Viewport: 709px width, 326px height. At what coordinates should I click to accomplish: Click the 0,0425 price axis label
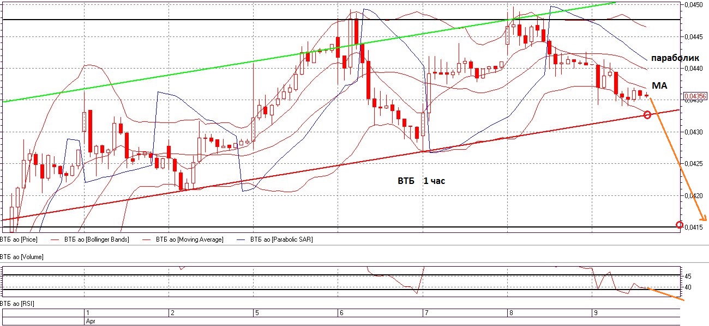[693, 164]
